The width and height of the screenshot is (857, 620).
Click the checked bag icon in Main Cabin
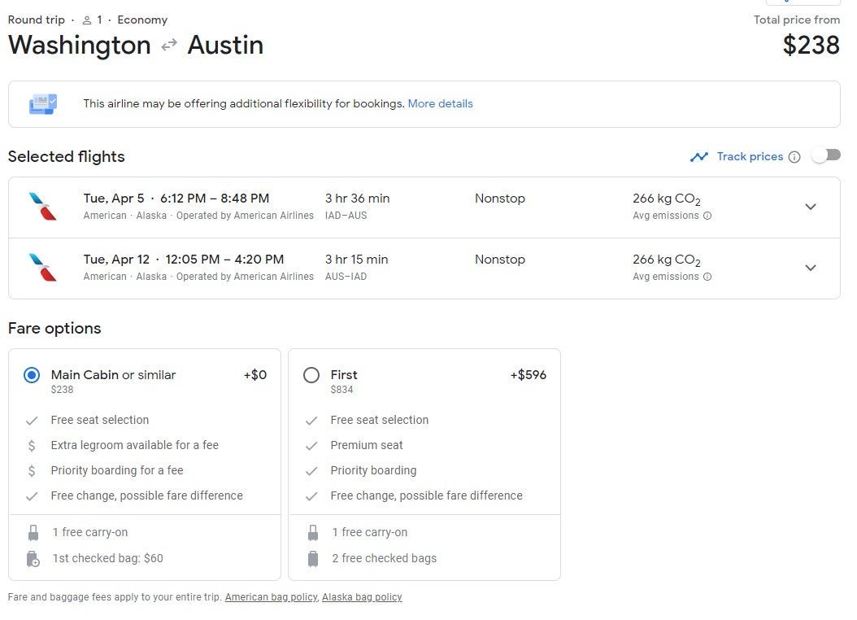(x=33, y=559)
